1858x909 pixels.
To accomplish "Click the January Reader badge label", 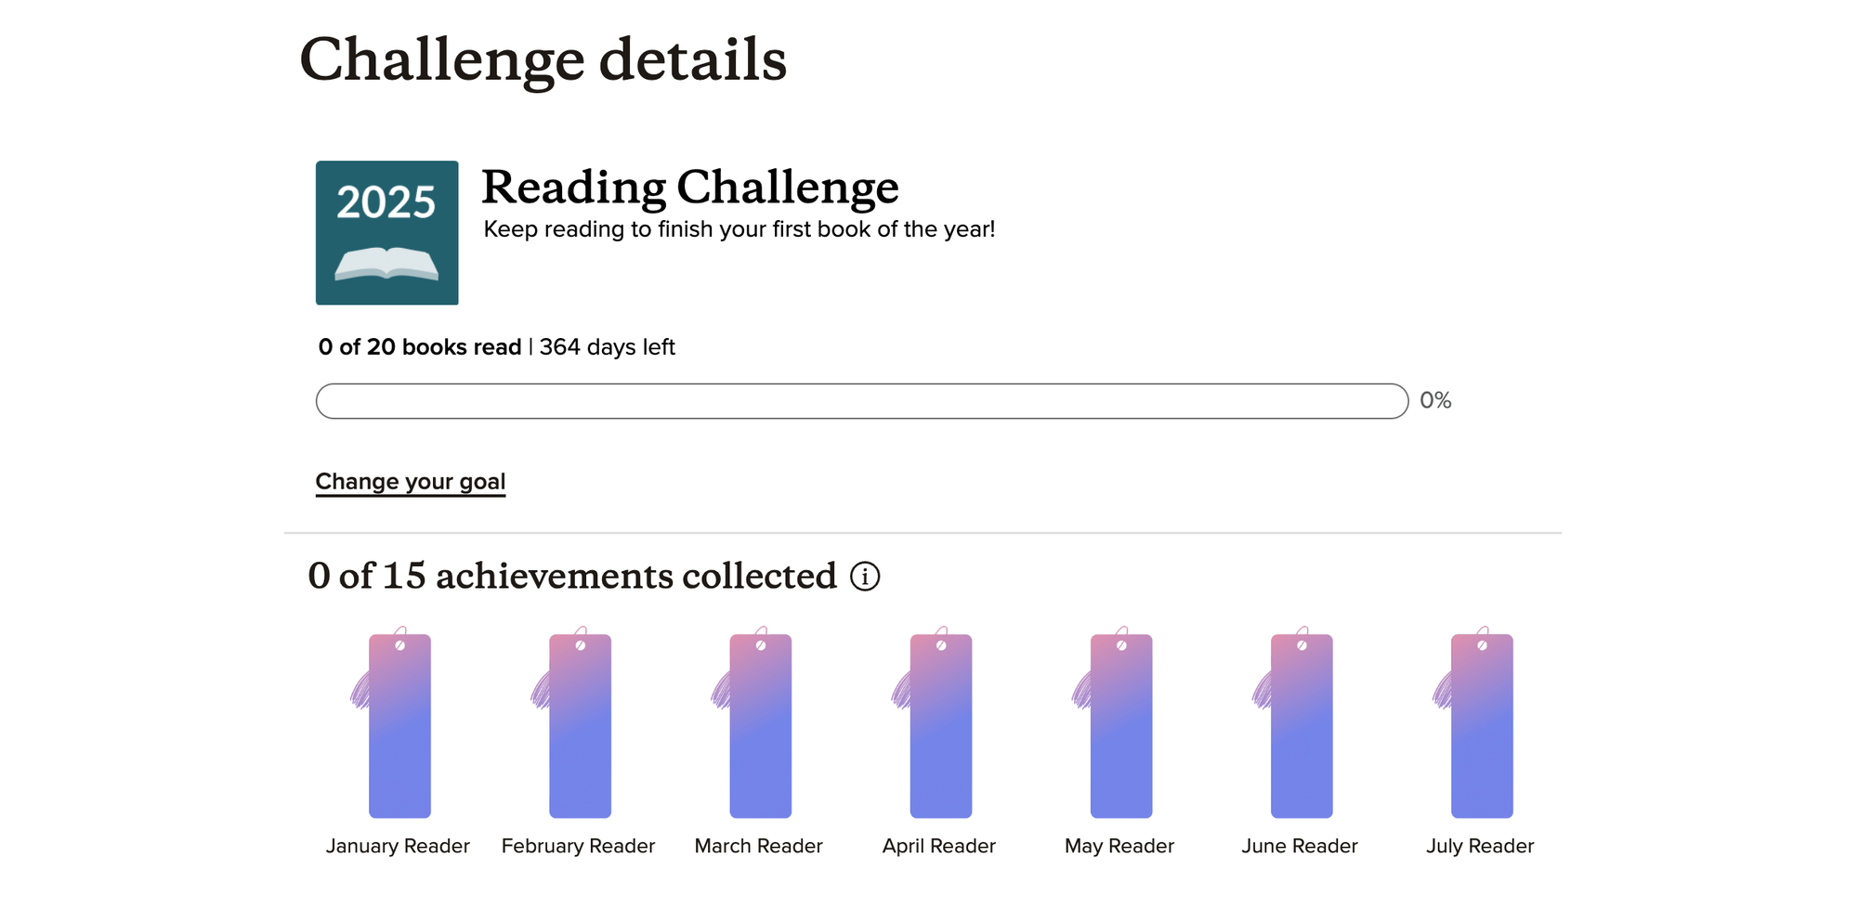I will (398, 845).
